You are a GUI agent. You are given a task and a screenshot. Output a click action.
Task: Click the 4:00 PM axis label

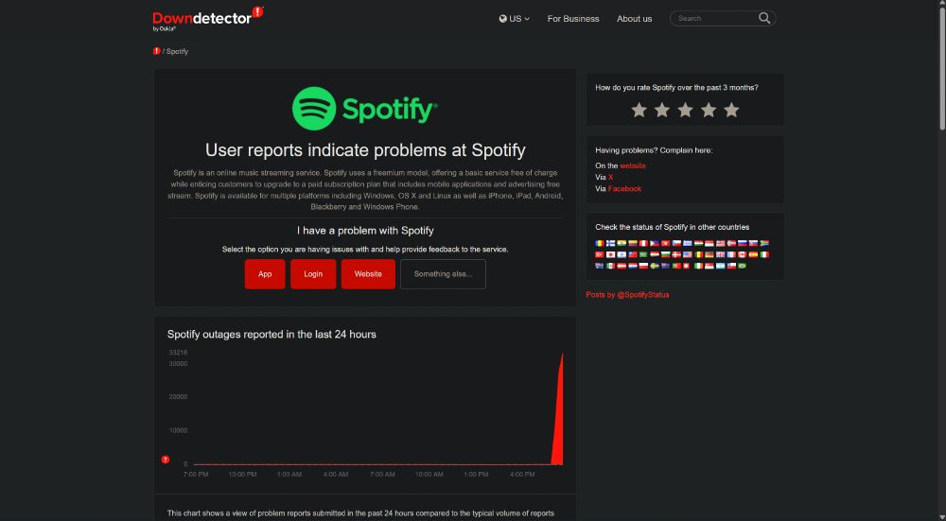click(x=522, y=475)
